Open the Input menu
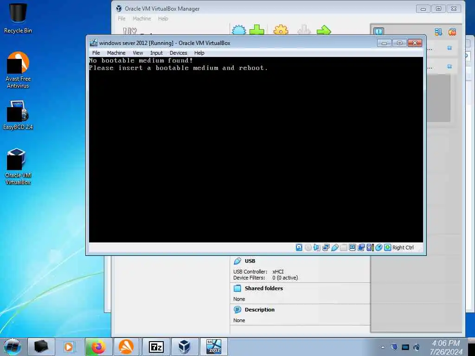 tap(156, 53)
